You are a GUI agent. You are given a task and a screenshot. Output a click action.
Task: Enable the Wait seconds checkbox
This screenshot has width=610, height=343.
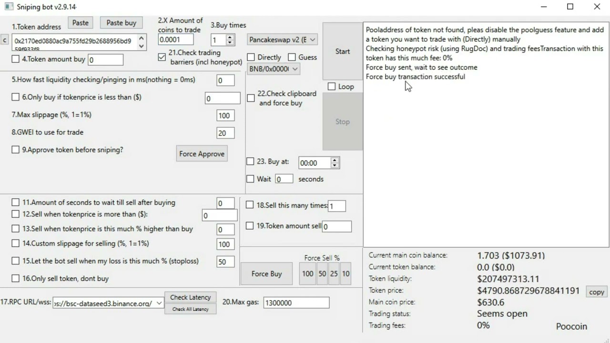point(250,179)
